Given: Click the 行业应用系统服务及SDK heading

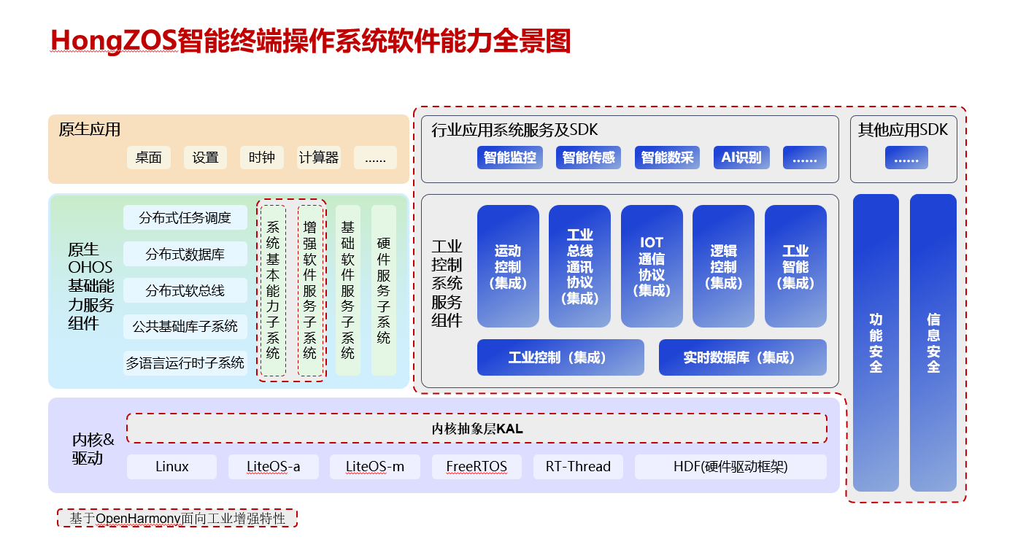Looking at the screenshot, I should pyautogui.click(x=514, y=130).
